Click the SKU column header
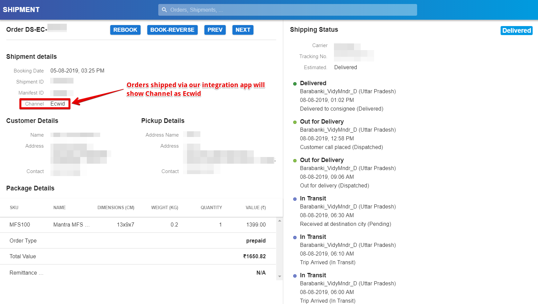This screenshot has height=304, width=538. (x=14, y=208)
